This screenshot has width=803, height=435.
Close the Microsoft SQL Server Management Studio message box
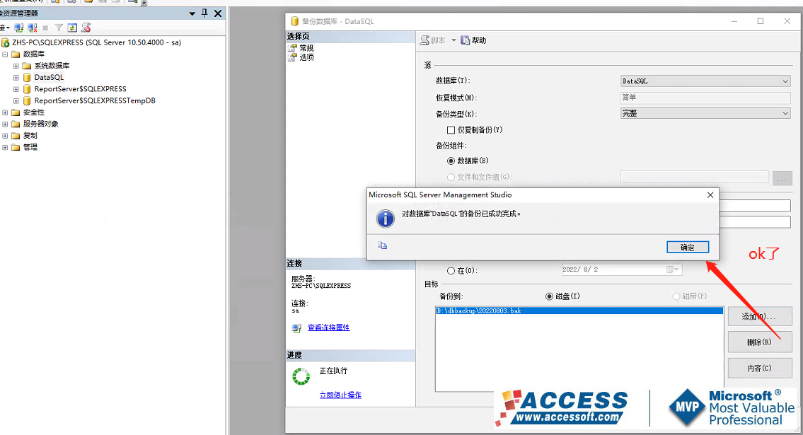pos(710,195)
